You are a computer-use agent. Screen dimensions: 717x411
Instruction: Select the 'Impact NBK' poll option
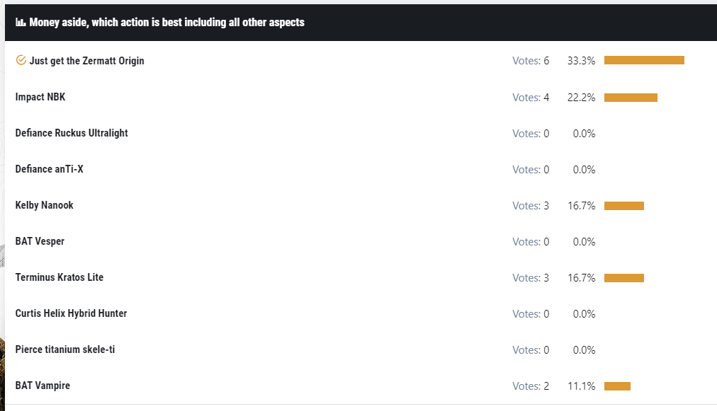coord(40,97)
